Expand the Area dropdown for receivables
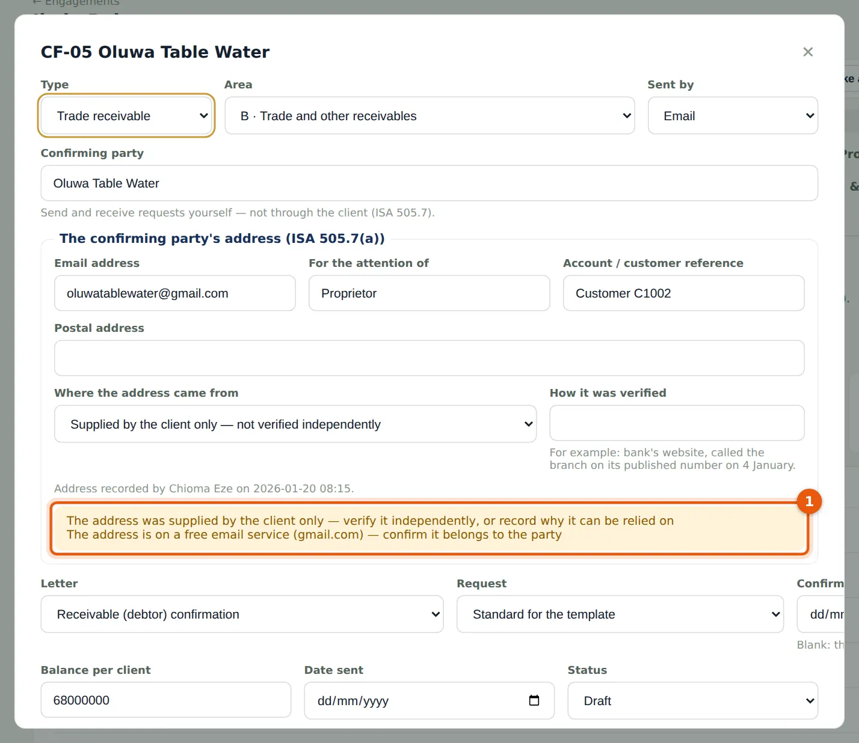 coord(429,115)
